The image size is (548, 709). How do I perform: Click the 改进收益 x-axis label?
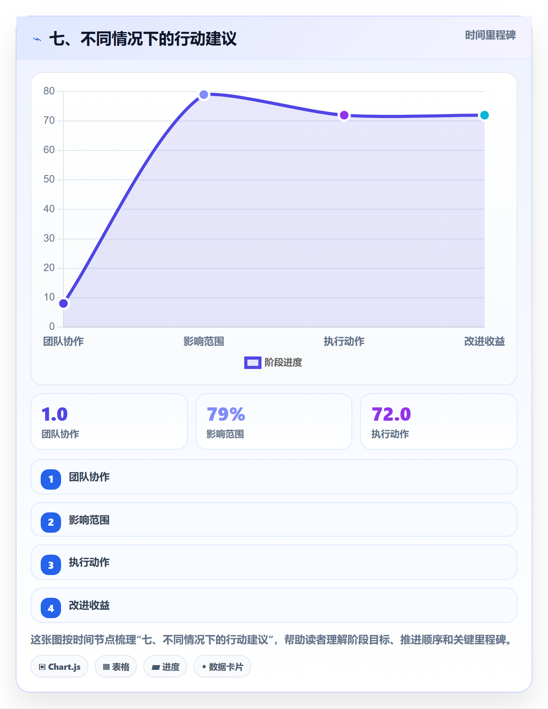click(485, 341)
